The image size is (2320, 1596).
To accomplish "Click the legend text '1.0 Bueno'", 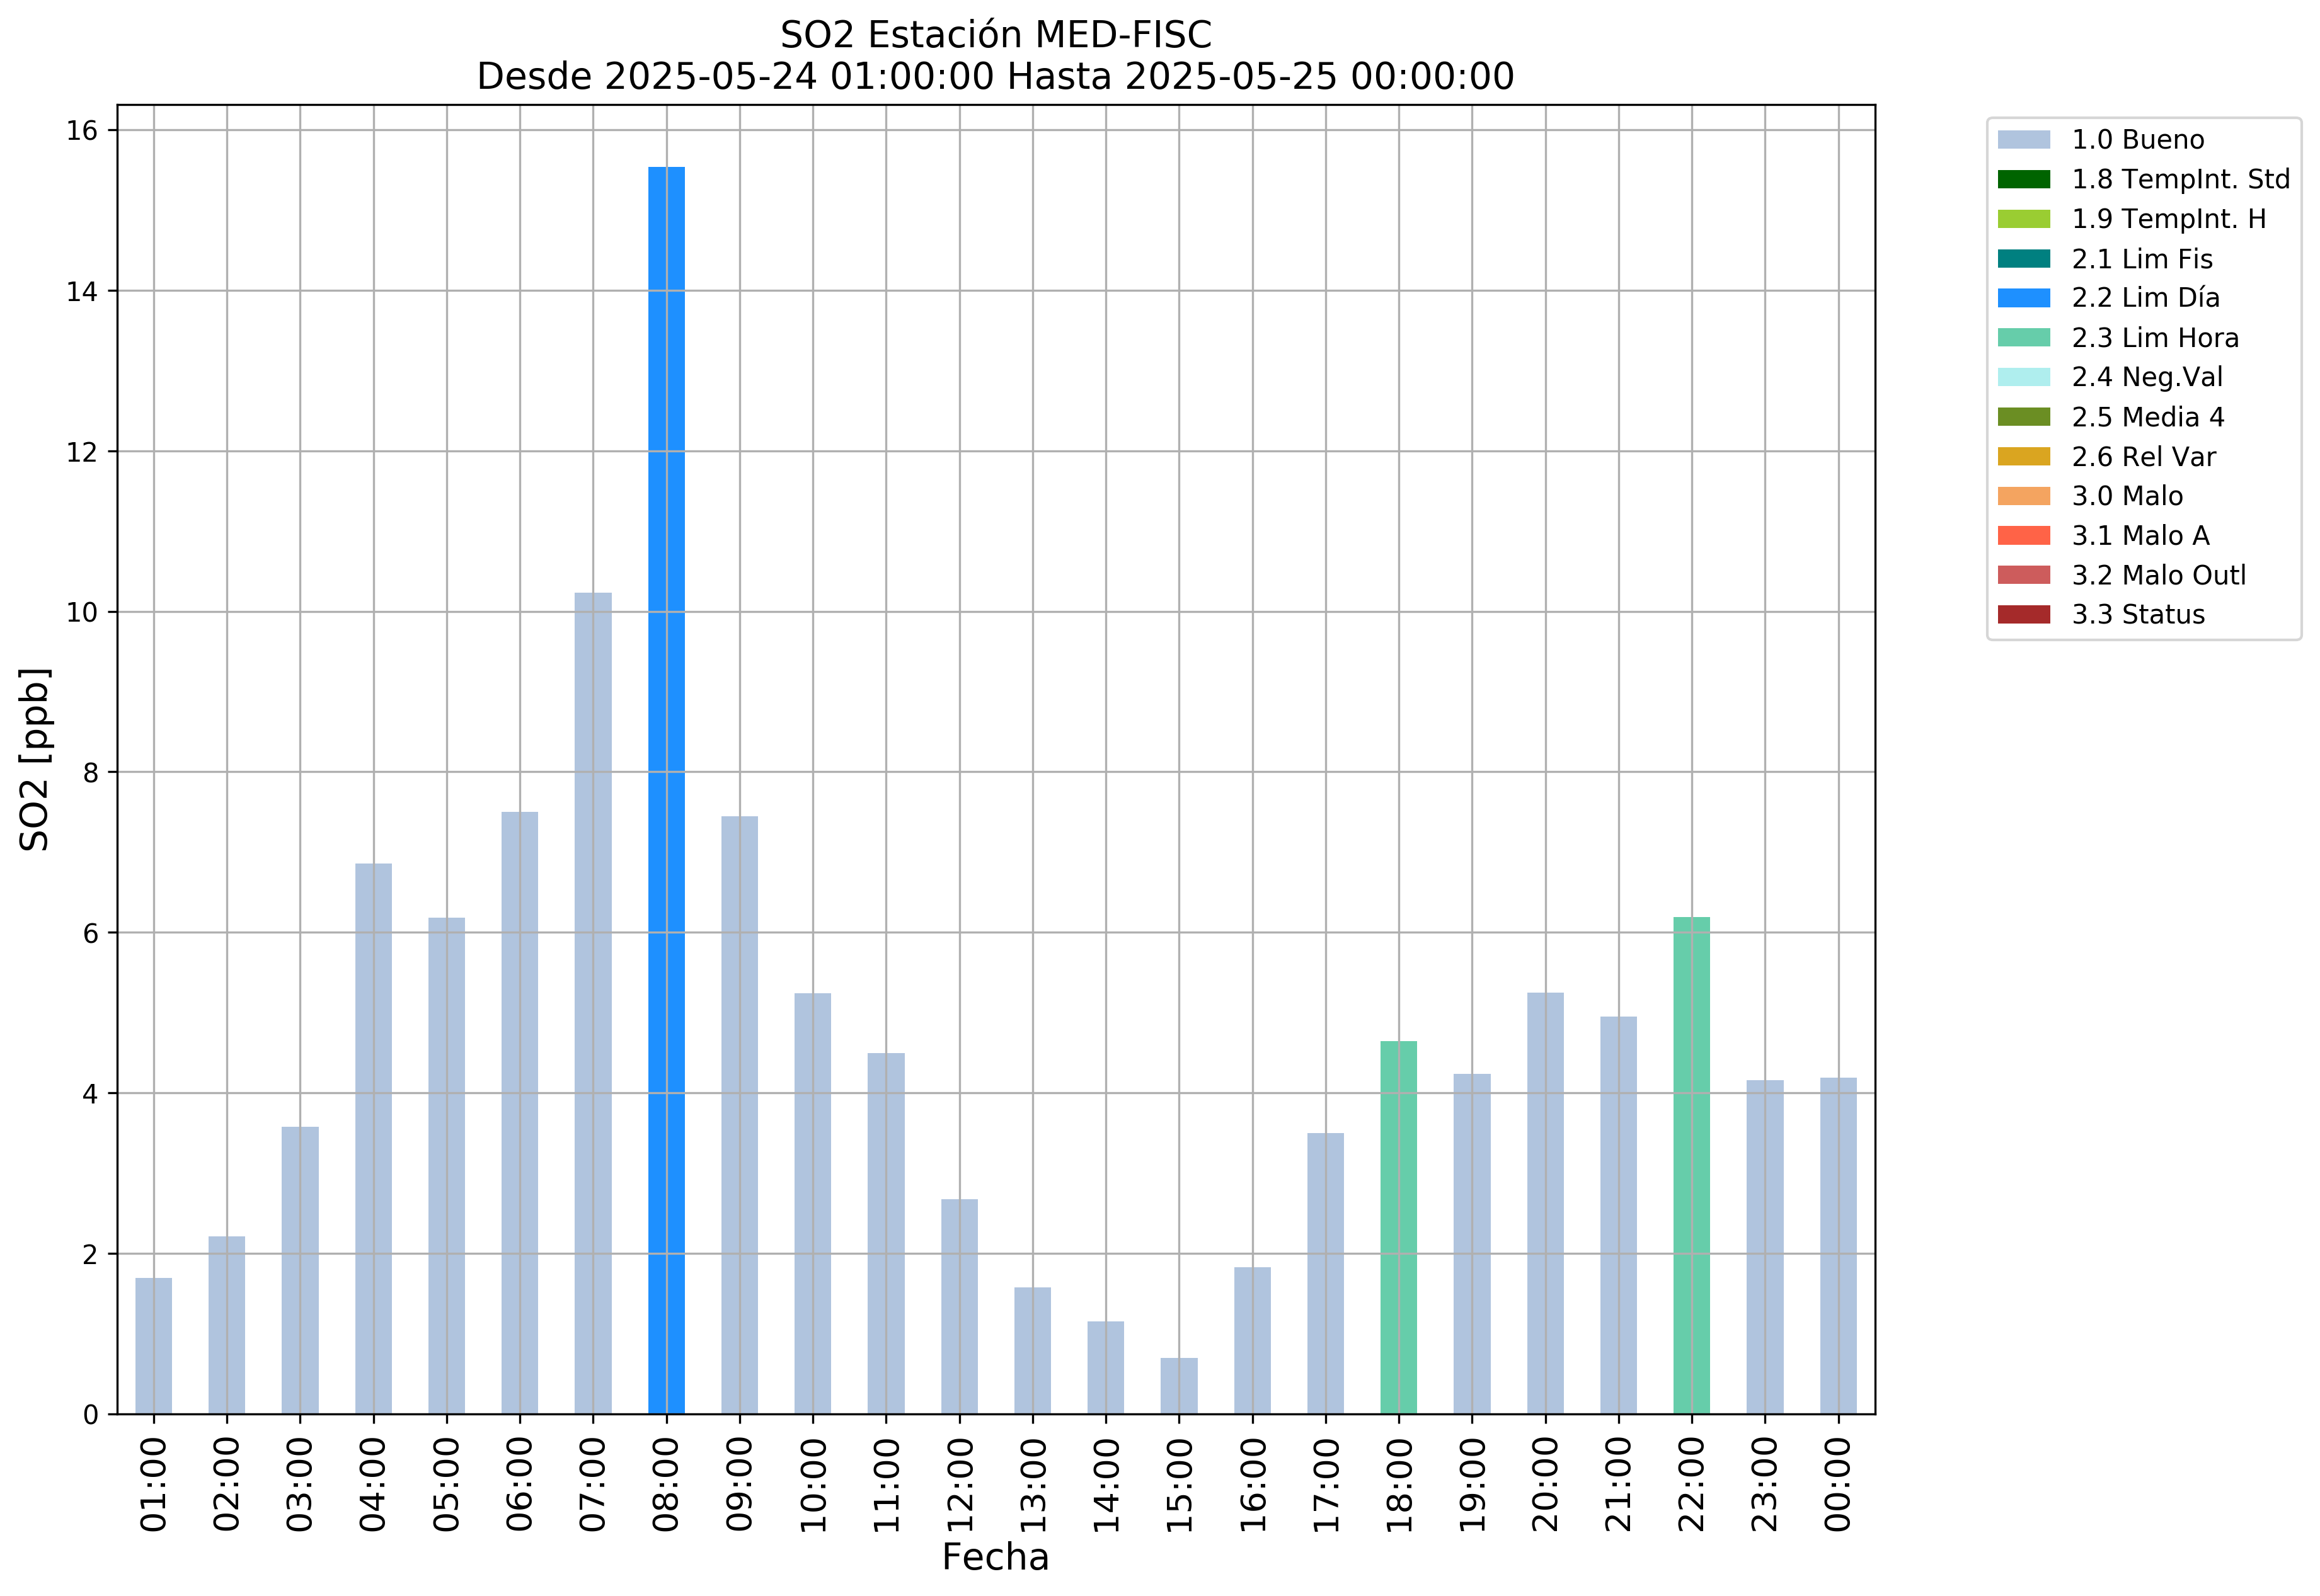I will coord(2138,140).
